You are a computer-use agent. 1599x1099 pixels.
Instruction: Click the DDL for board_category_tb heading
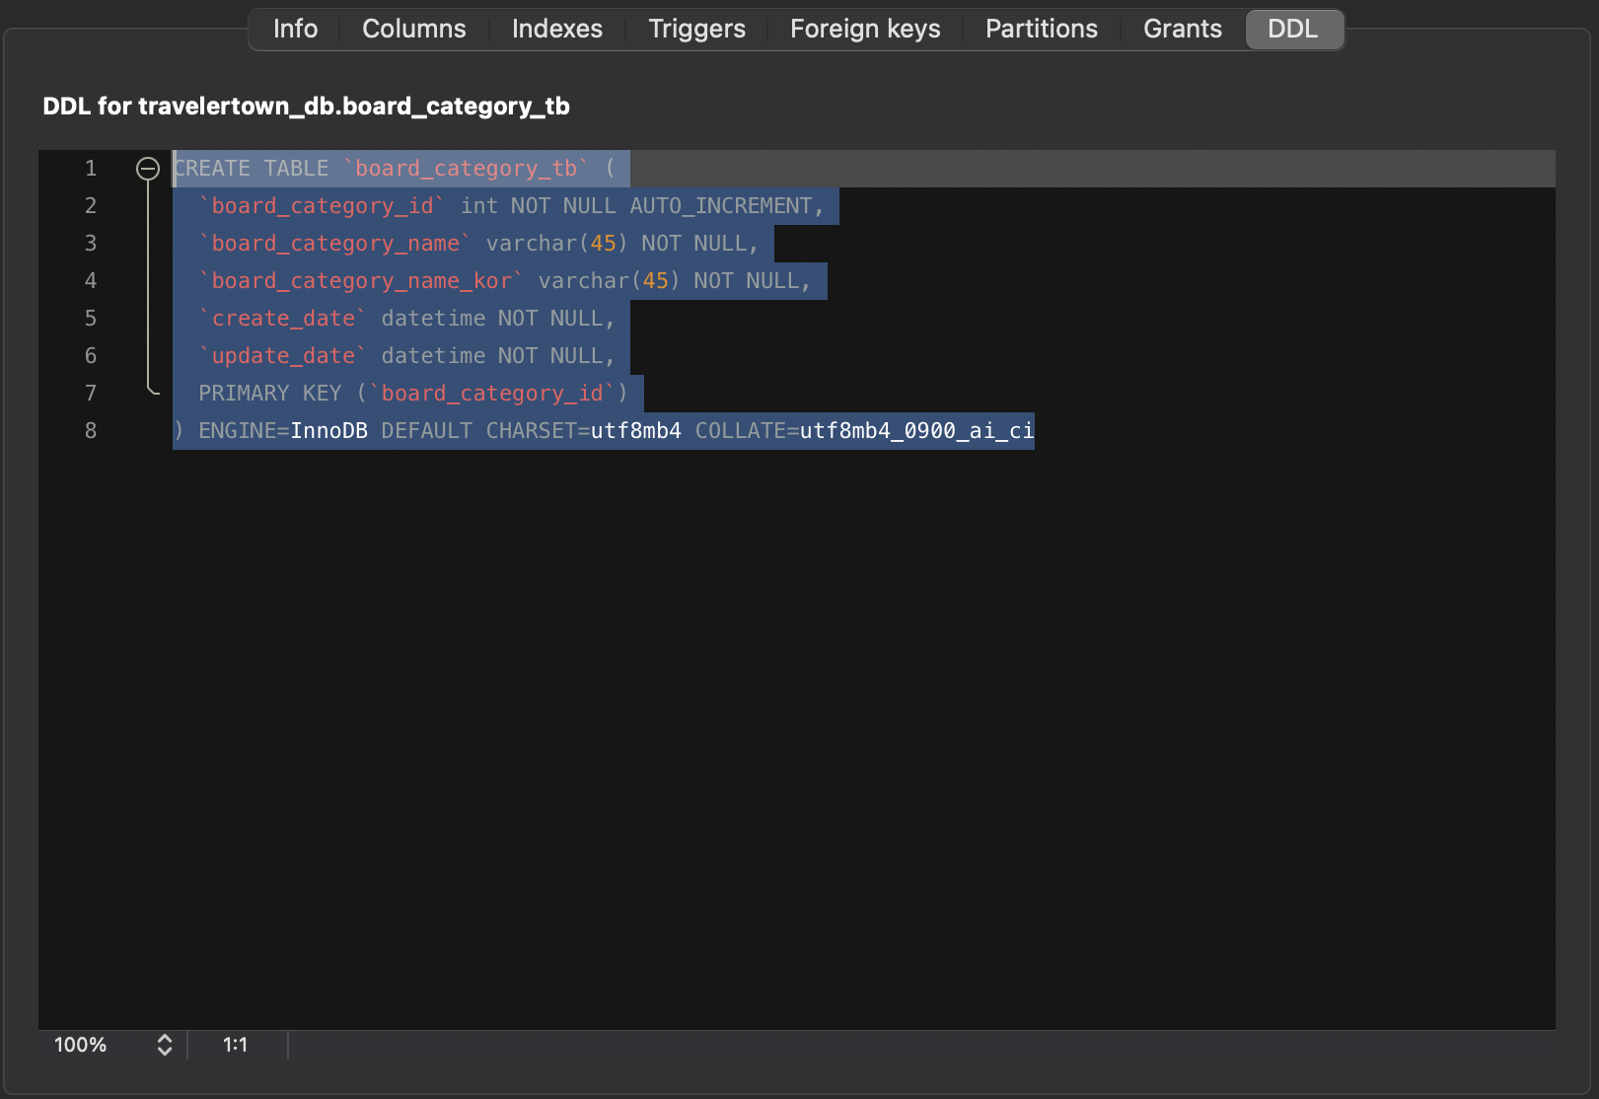[306, 106]
